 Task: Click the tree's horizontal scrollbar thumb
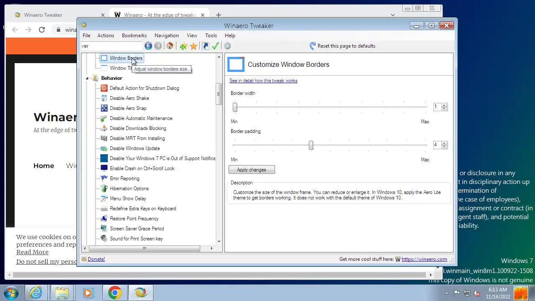(x=144, y=248)
